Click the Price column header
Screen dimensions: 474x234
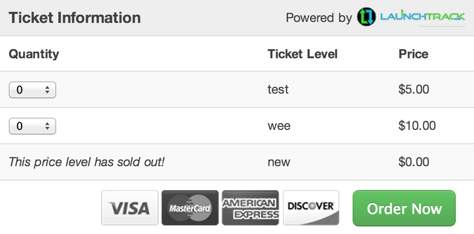[x=413, y=54]
